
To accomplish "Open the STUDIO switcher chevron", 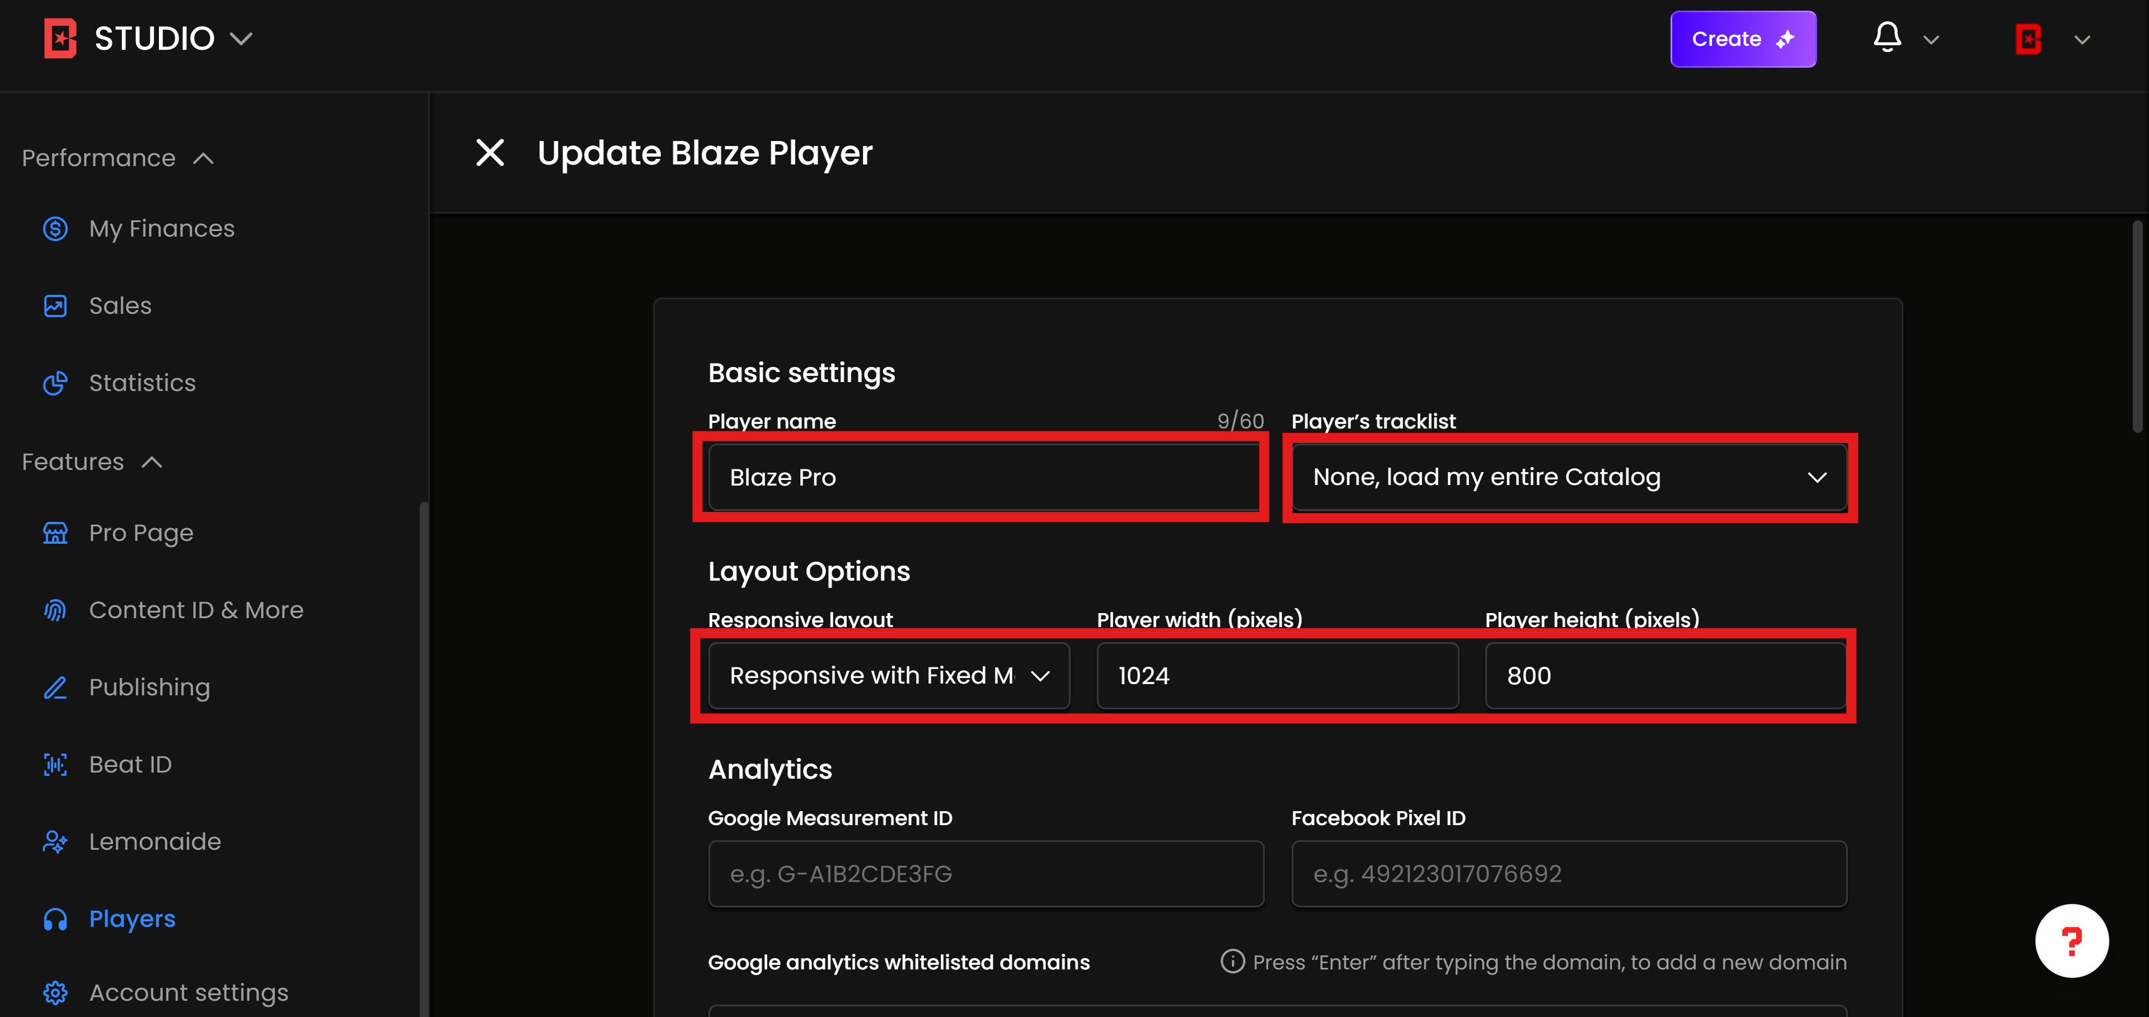I will (241, 39).
